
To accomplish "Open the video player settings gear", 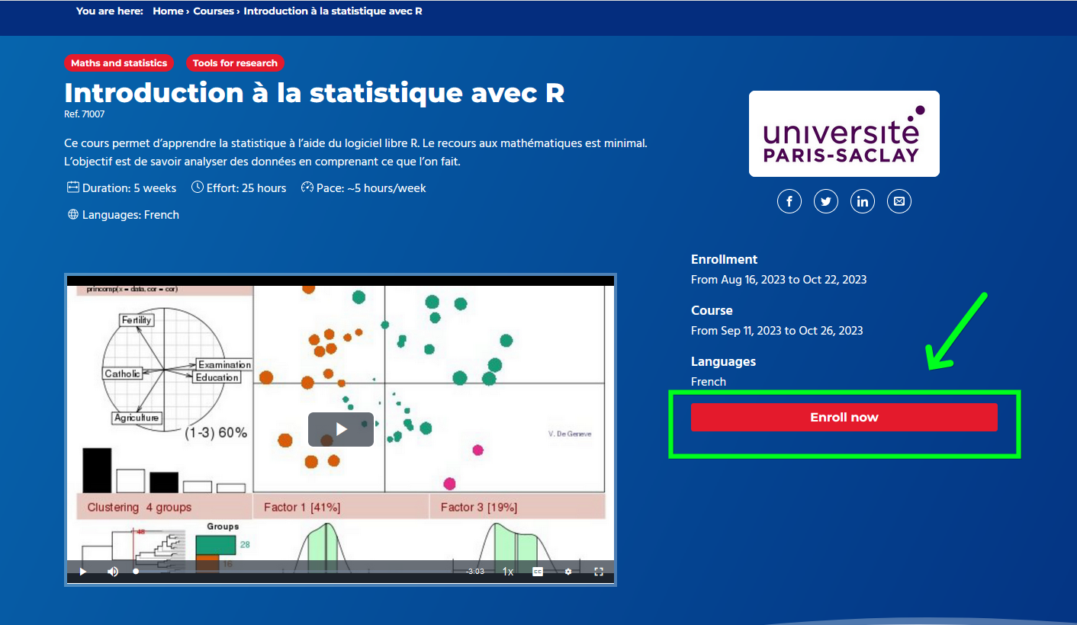I will point(568,572).
